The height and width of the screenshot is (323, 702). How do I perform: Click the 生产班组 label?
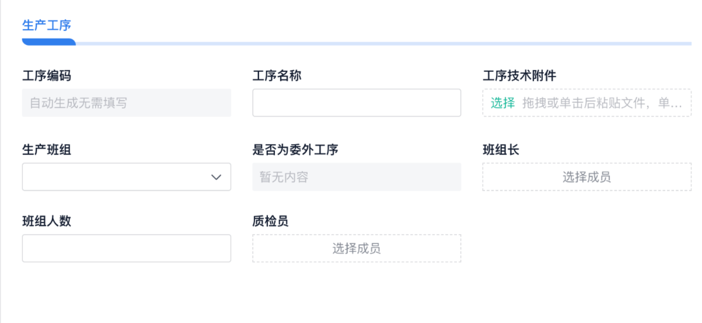[x=47, y=150]
